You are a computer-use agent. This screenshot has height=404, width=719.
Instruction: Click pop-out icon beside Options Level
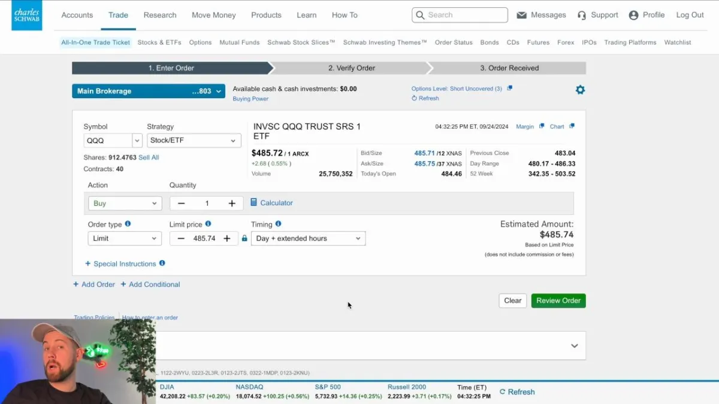(510, 88)
